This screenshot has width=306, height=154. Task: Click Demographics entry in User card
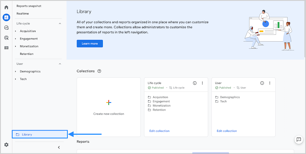tap(230, 97)
